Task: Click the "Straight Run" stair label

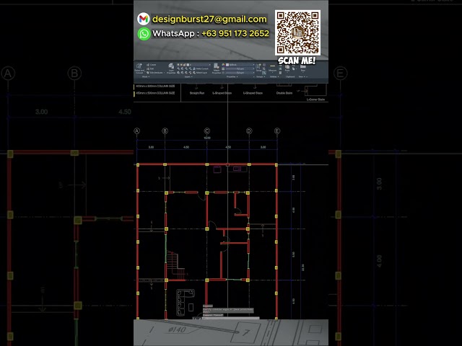Action: (x=197, y=93)
